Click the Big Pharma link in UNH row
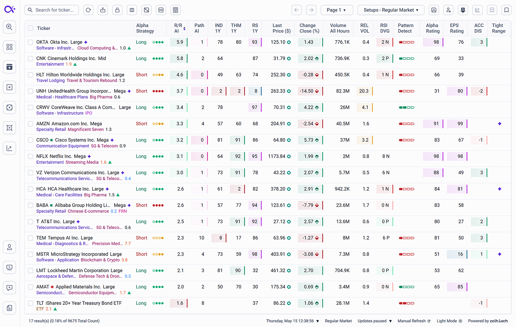516x327 pixels. pyautogui.click(x=101, y=97)
